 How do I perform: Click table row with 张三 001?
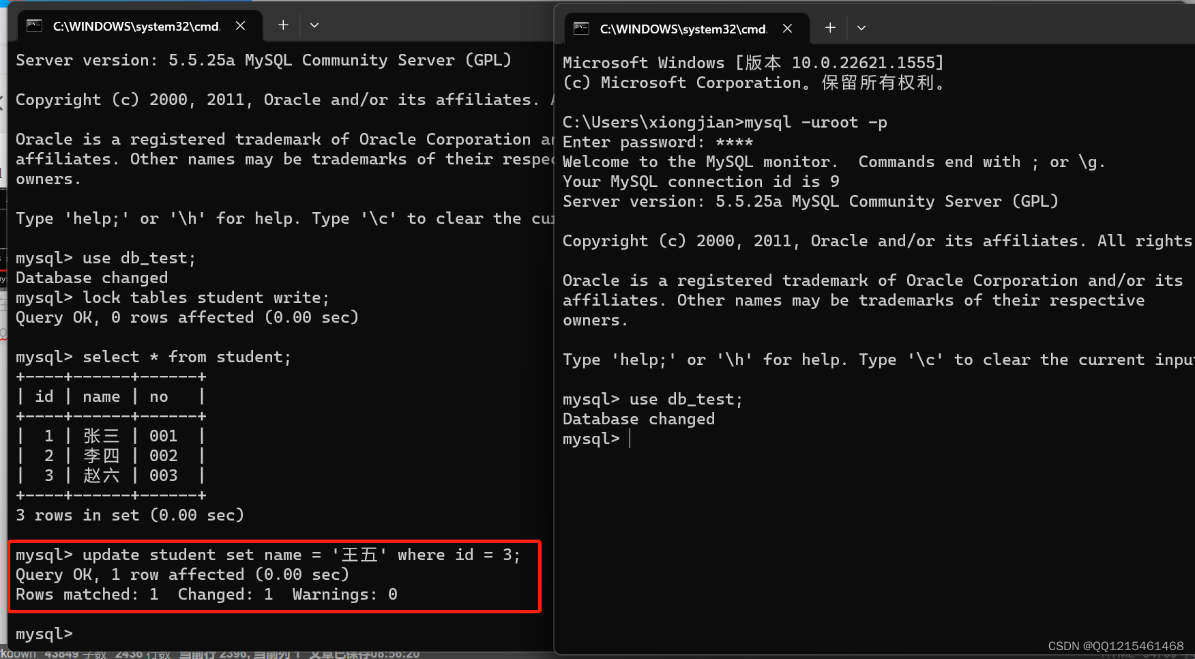(110, 436)
